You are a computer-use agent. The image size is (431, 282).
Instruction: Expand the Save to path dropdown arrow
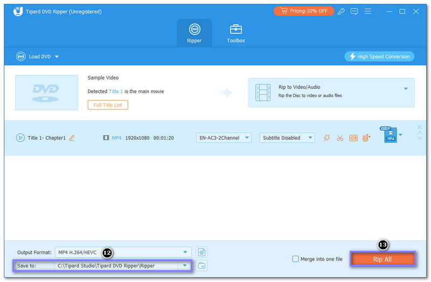185,265
